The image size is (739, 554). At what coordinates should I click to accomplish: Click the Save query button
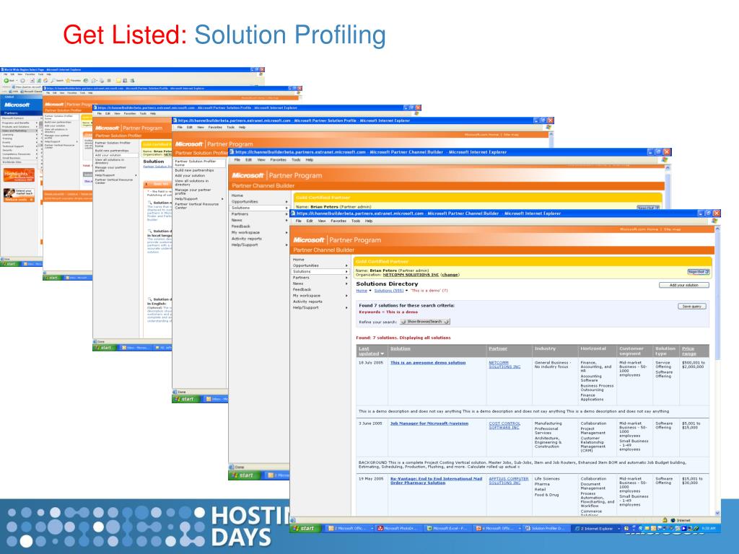pos(692,306)
